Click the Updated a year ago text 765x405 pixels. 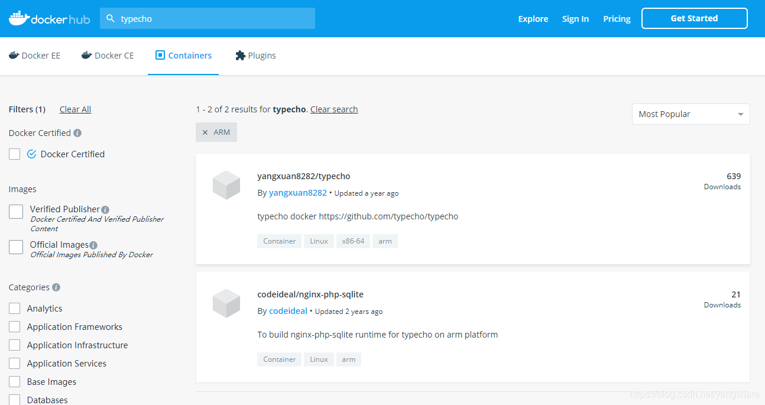point(367,193)
